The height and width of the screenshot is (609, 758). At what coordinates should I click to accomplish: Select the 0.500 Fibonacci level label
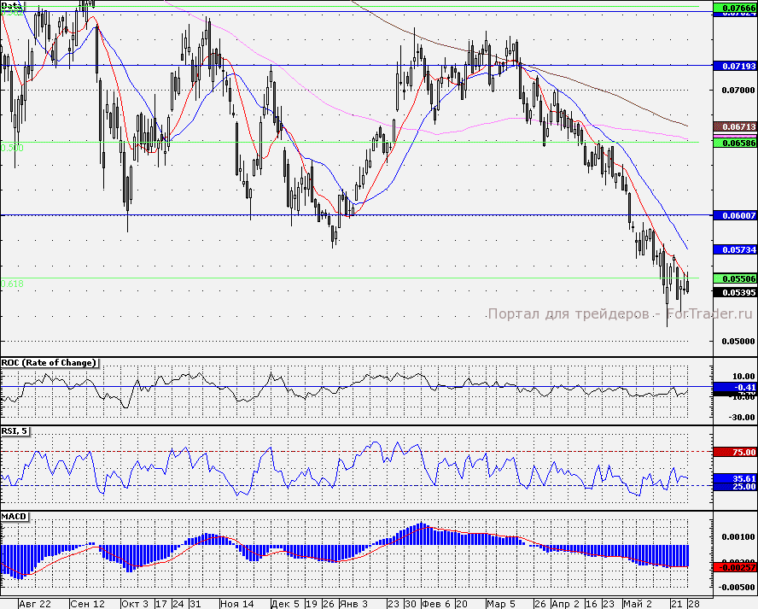click(x=13, y=147)
